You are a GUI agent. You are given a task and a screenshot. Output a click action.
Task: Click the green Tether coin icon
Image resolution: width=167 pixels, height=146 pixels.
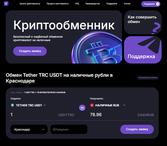click(x=13, y=105)
